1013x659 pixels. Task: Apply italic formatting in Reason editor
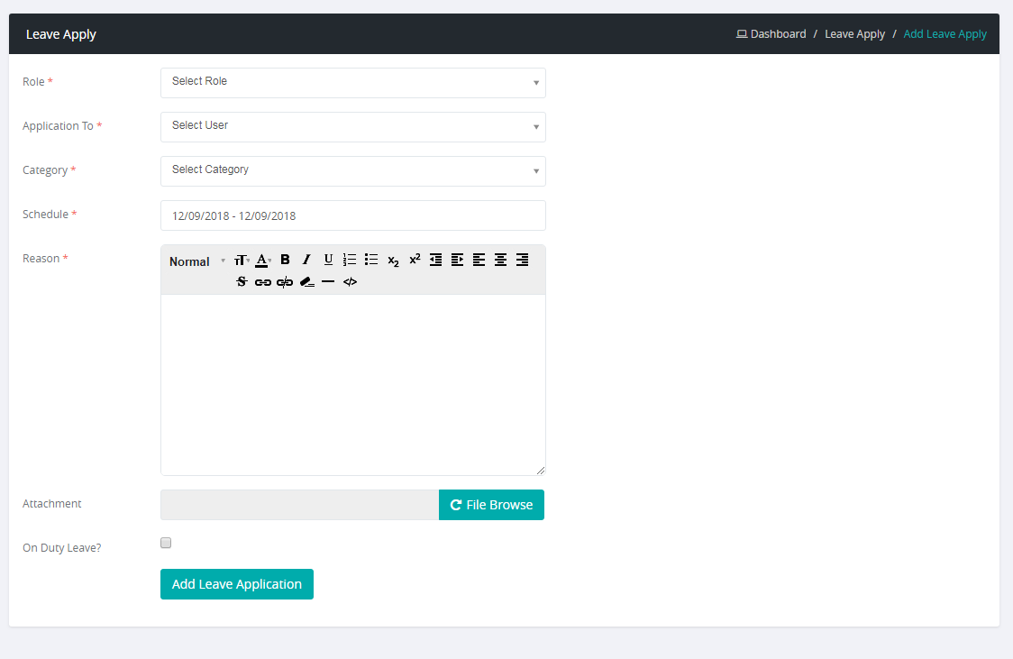pos(306,260)
